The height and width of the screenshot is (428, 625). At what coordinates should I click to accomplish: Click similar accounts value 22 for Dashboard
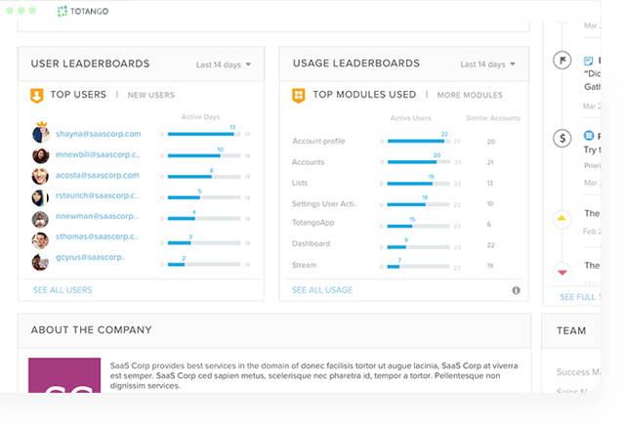[x=490, y=245]
